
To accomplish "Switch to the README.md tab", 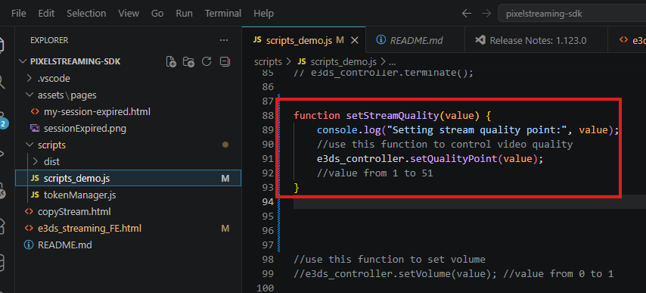I will click(x=415, y=40).
